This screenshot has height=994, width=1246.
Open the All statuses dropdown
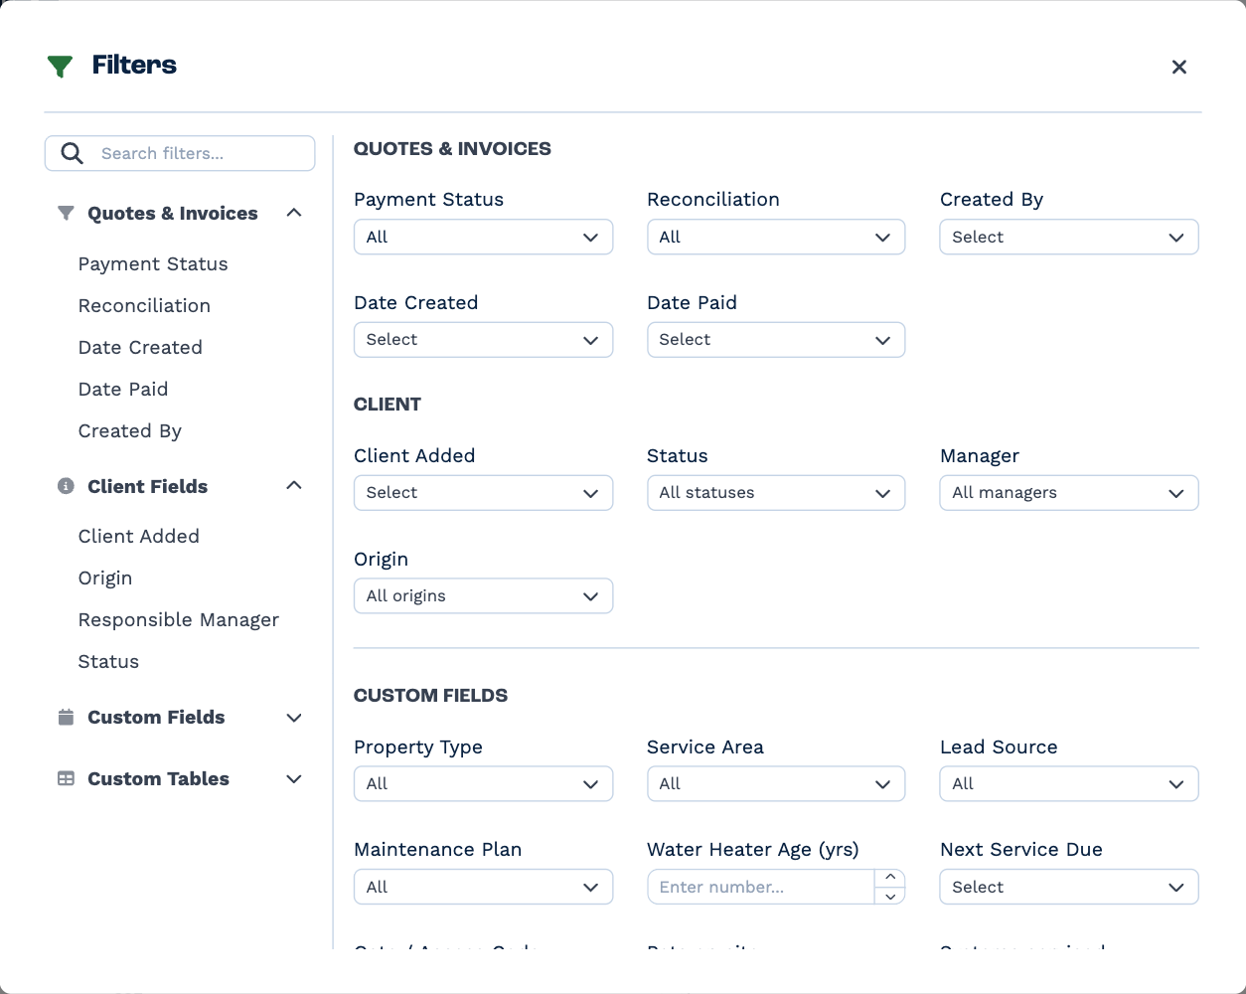776,493
